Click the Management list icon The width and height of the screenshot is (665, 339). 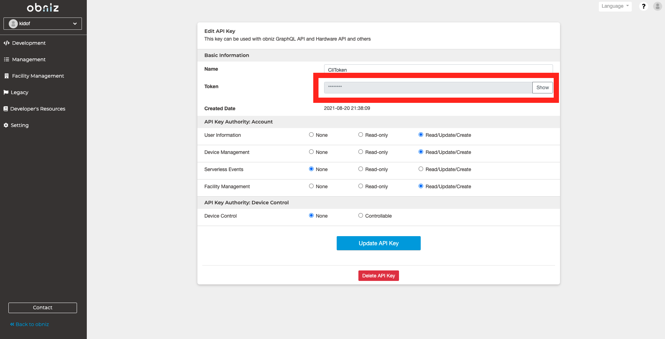6,59
